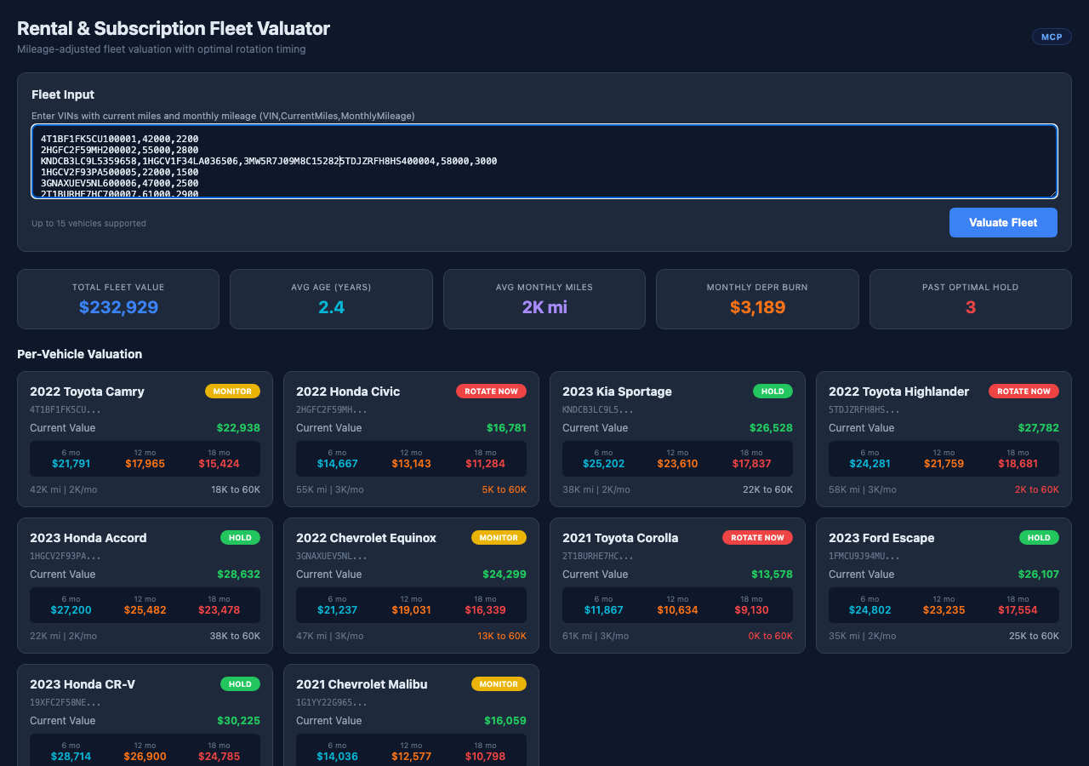Focus the fleet VIN input textarea
Viewport: 1089px width, 766px height.
(x=544, y=161)
